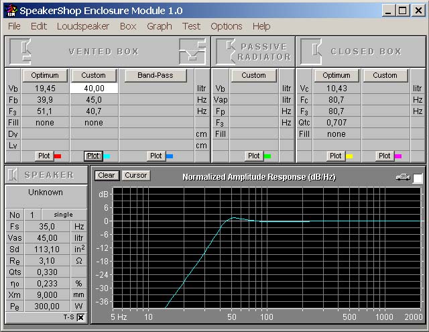Click Plot next to the cyan swatch
Viewport: 429px width, 332px height.
tap(93, 156)
